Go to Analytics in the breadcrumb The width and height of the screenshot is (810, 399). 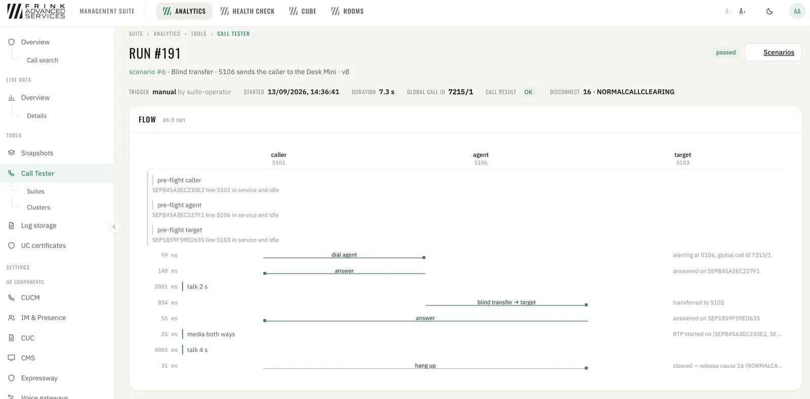[167, 34]
